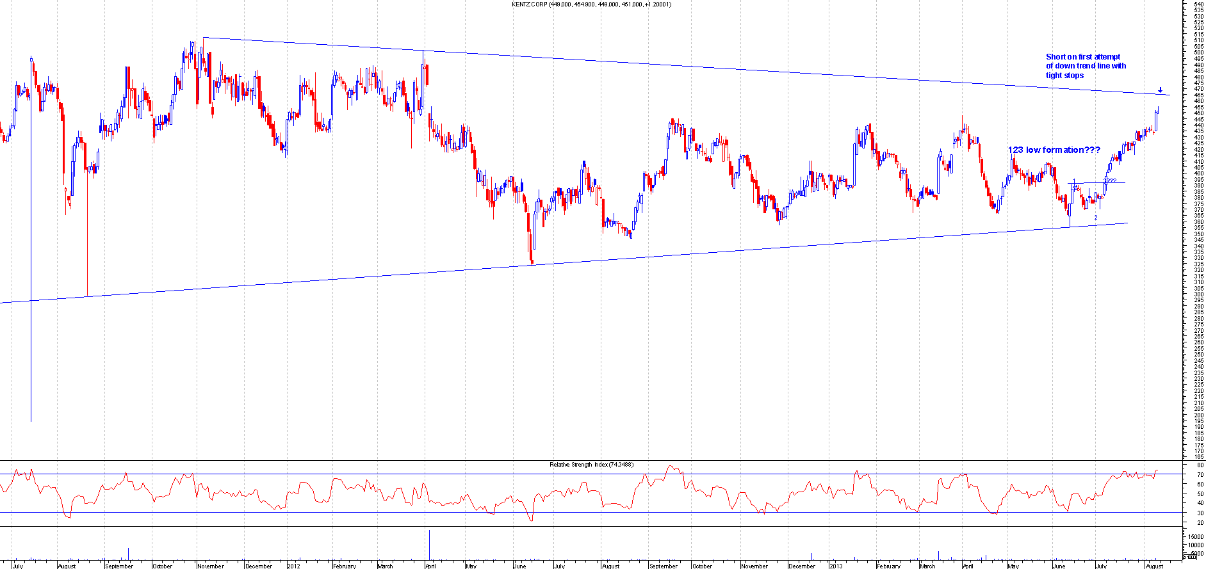The height and width of the screenshot is (569, 1206).
Task: Click the Relative Strength Index label
Action: 591,465
